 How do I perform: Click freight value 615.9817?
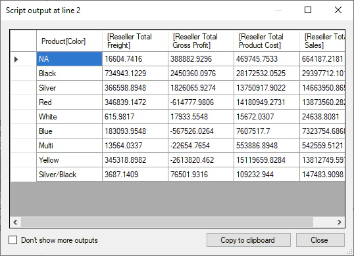(135, 117)
